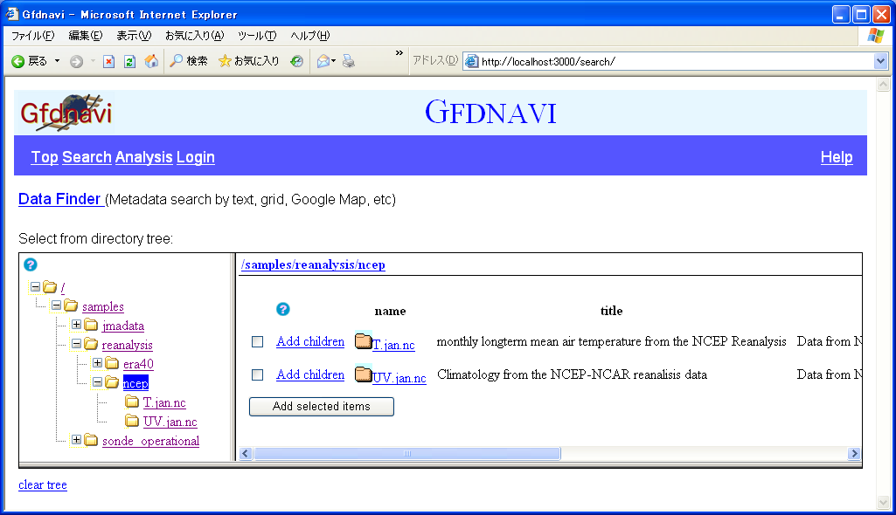
Task: Open the Login link
Action: [x=196, y=157]
